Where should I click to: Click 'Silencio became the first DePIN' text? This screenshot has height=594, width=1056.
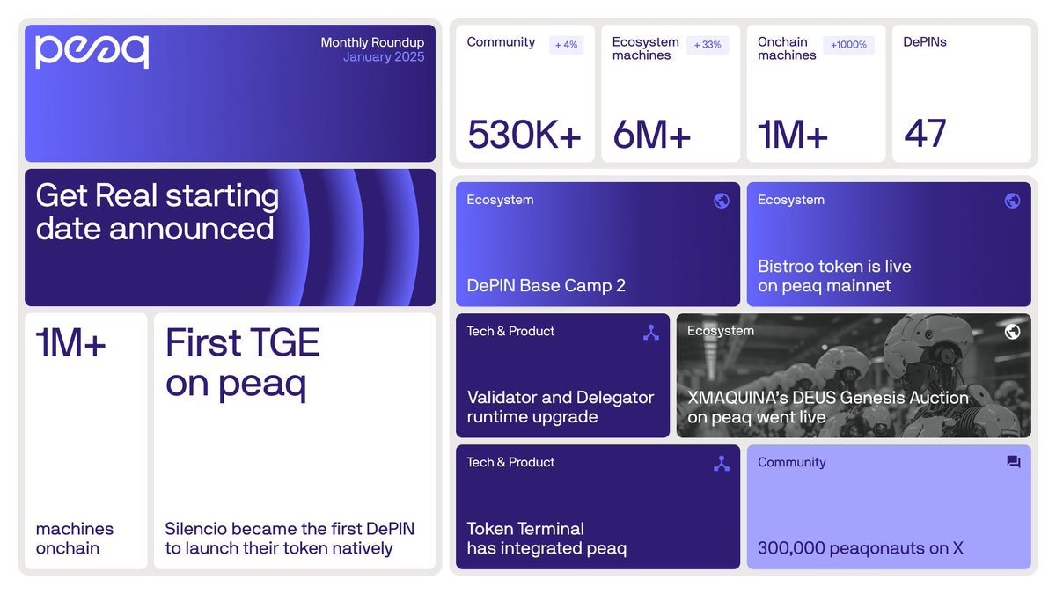pyautogui.click(x=290, y=529)
